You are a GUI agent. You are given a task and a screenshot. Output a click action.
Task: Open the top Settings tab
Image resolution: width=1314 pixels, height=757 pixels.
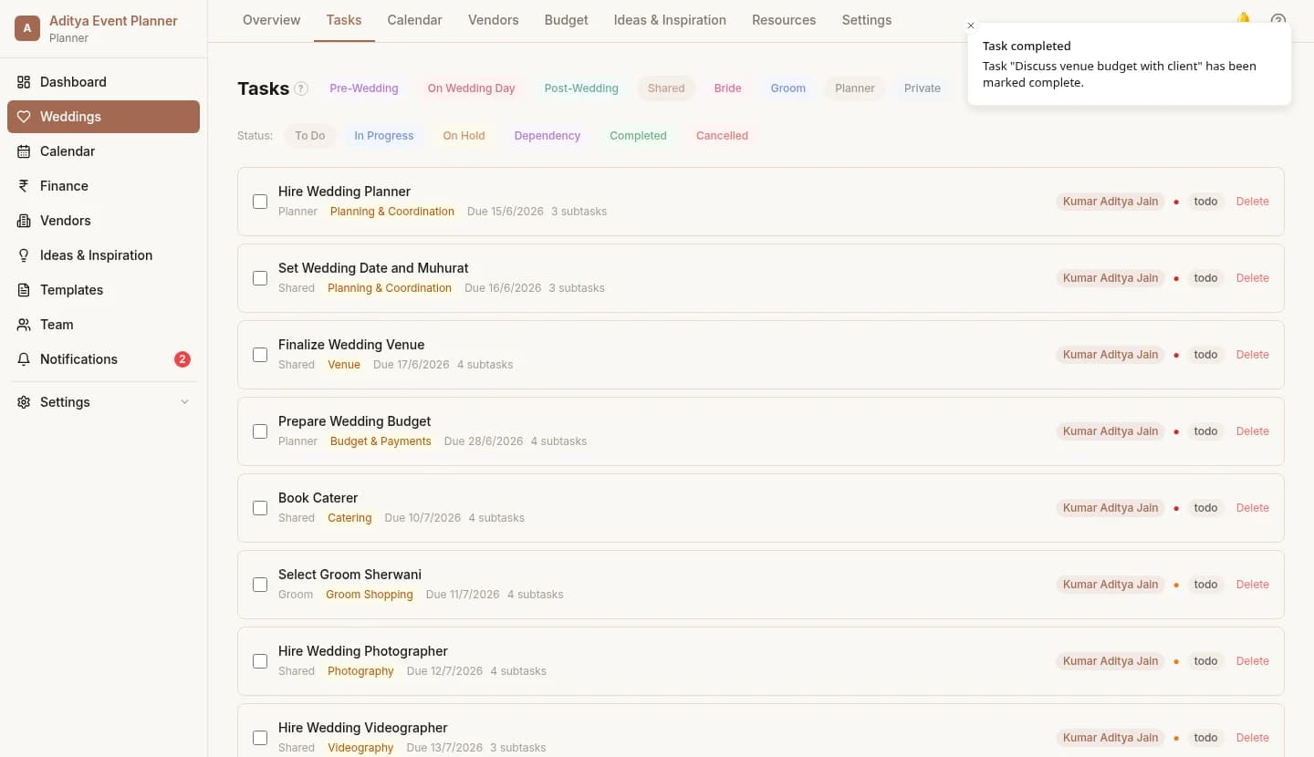click(867, 20)
